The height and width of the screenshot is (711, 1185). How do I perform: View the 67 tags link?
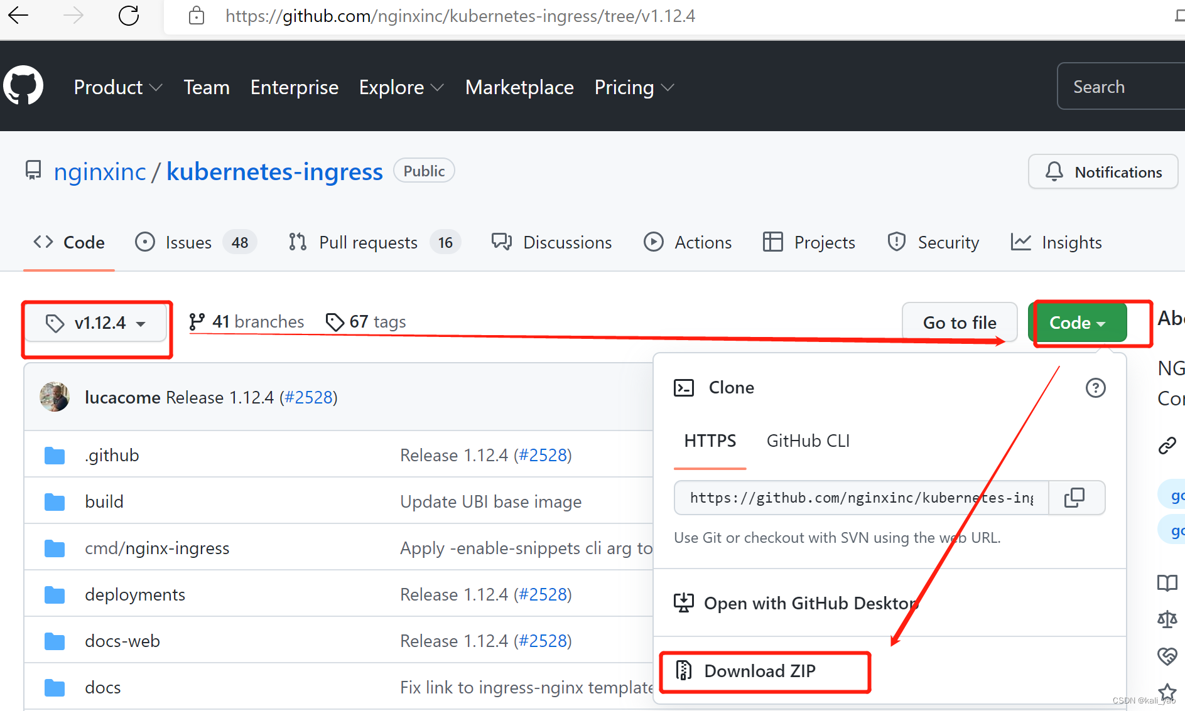click(366, 322)
